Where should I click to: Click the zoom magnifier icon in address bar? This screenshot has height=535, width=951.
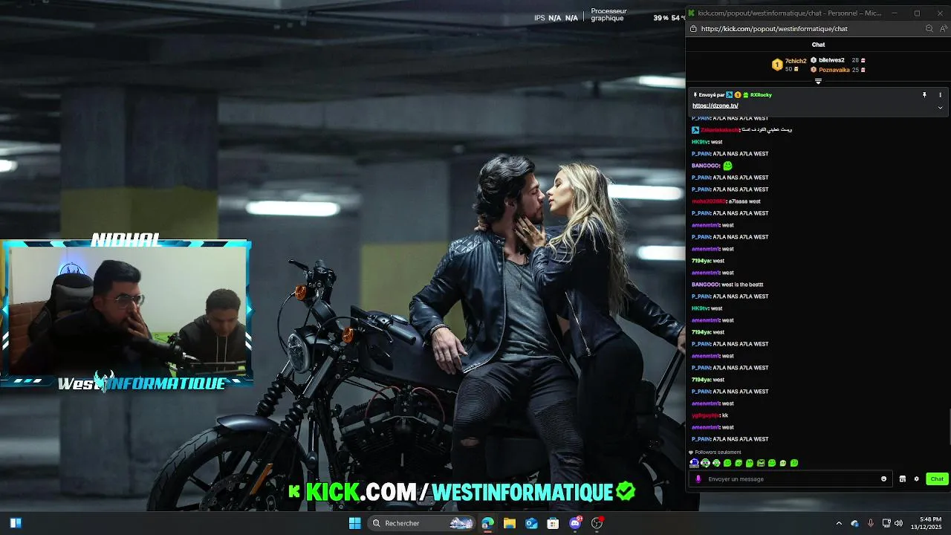point(929,29)
